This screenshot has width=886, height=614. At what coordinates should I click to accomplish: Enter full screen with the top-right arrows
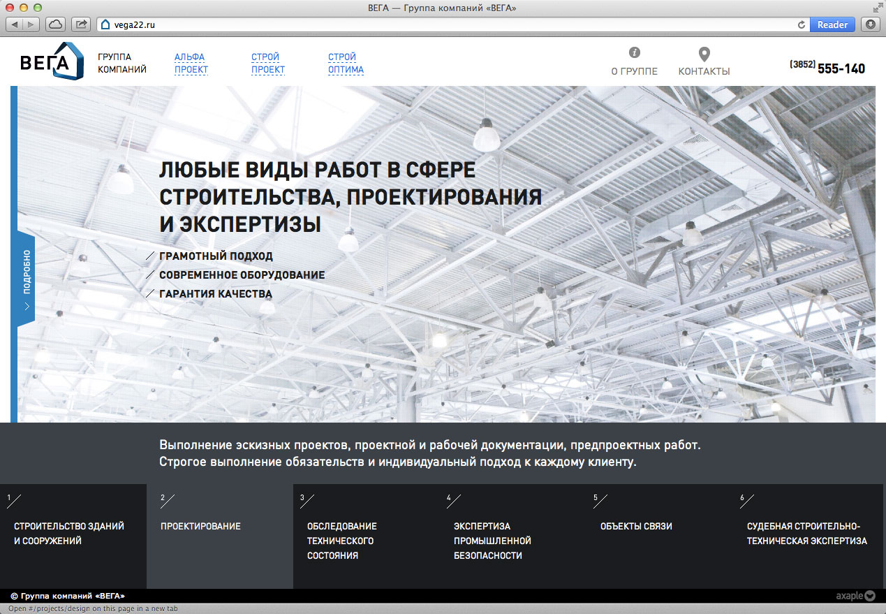point(877,7)
